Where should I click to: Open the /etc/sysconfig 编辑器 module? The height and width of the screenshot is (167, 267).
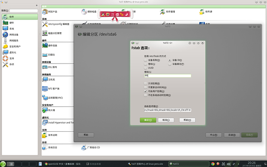[x=56, y=24]
